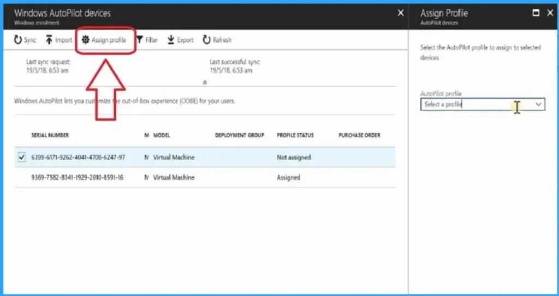The image size is (559, 296).
Task: Click the Import upload arrow icon
Action: (x=49, y=40)
